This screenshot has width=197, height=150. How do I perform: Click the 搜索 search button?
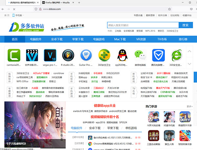186,25
